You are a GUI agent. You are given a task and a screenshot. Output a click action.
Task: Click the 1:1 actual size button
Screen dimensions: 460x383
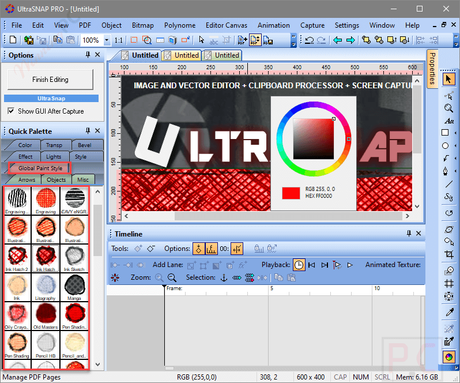point(119,40)
